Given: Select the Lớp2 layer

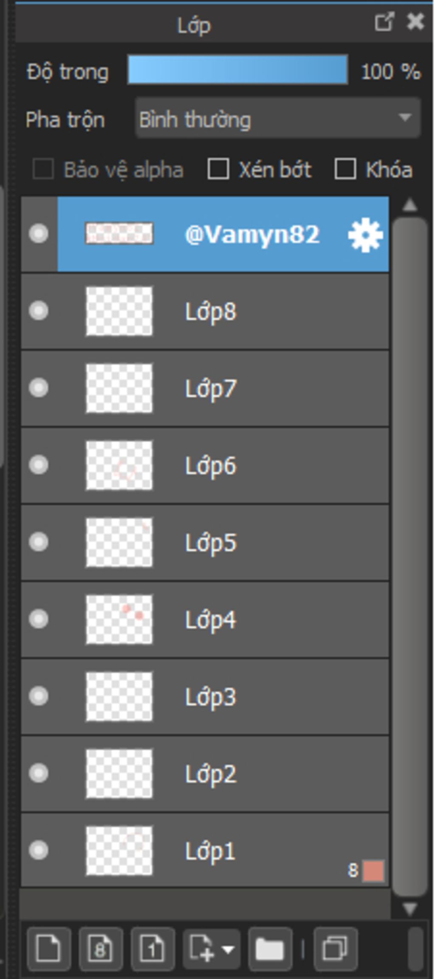Looking at the screenshot, I should [x=205, y=774].
